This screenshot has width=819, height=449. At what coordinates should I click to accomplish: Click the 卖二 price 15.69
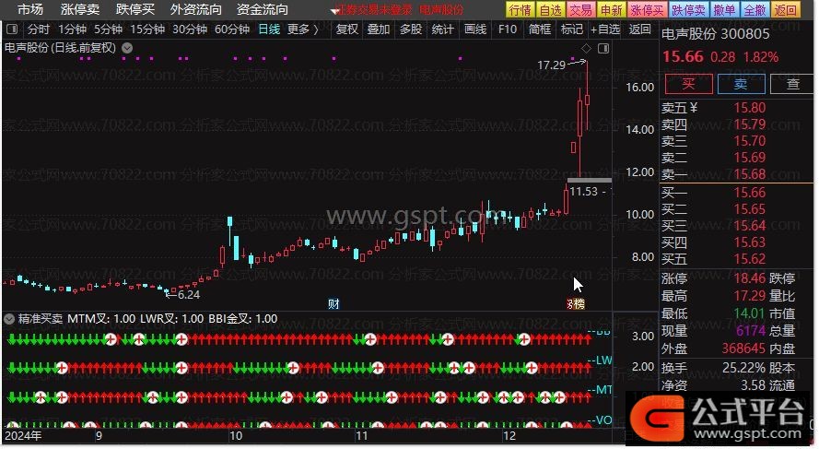(750, 158)
